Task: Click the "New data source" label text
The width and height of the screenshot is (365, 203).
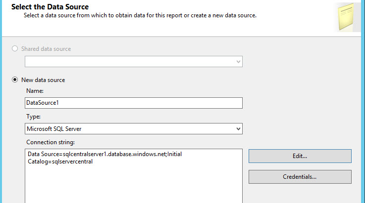Action: [43, 80]
